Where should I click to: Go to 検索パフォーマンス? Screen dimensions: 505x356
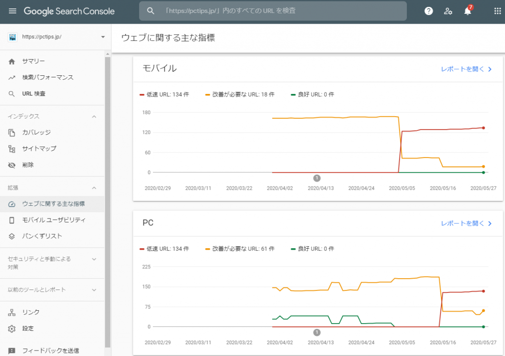(x=47, y=77)
